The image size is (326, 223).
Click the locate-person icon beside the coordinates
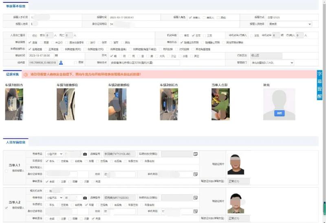point(61,63)
